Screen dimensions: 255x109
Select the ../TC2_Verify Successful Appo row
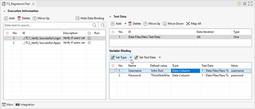point(55,43)
